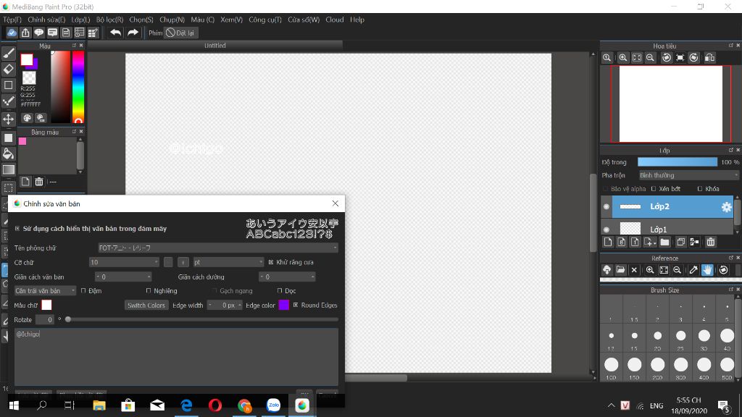Select the Bucket fill tool

pyautogui.click(x=9, y=153)
